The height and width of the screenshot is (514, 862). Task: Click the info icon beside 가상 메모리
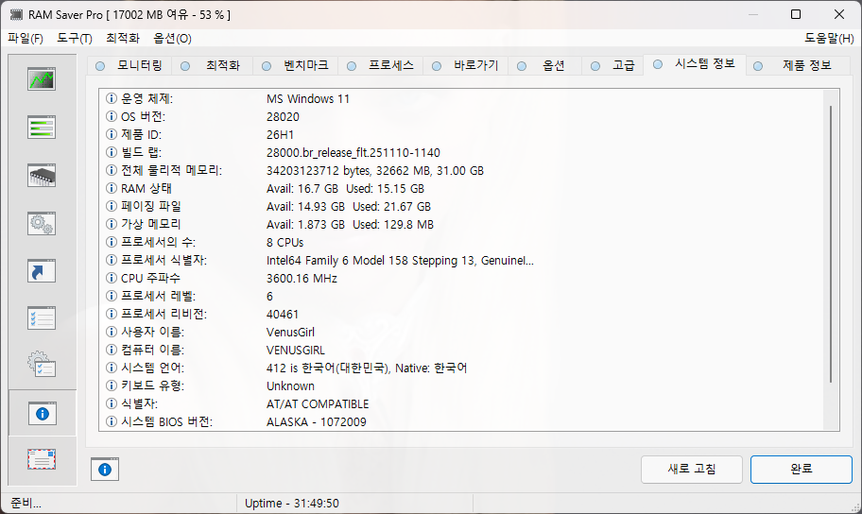(111, 224)
